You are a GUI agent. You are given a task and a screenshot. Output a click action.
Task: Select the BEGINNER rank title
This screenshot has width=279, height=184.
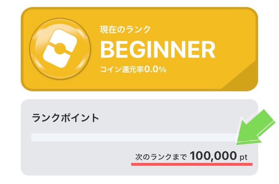click(x=158, y=49)
